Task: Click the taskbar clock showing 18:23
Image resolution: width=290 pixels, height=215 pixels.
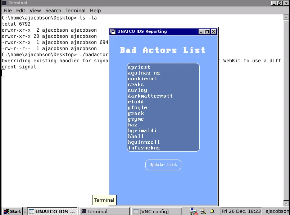Action: pyautogui.click(x=242, y=211)
